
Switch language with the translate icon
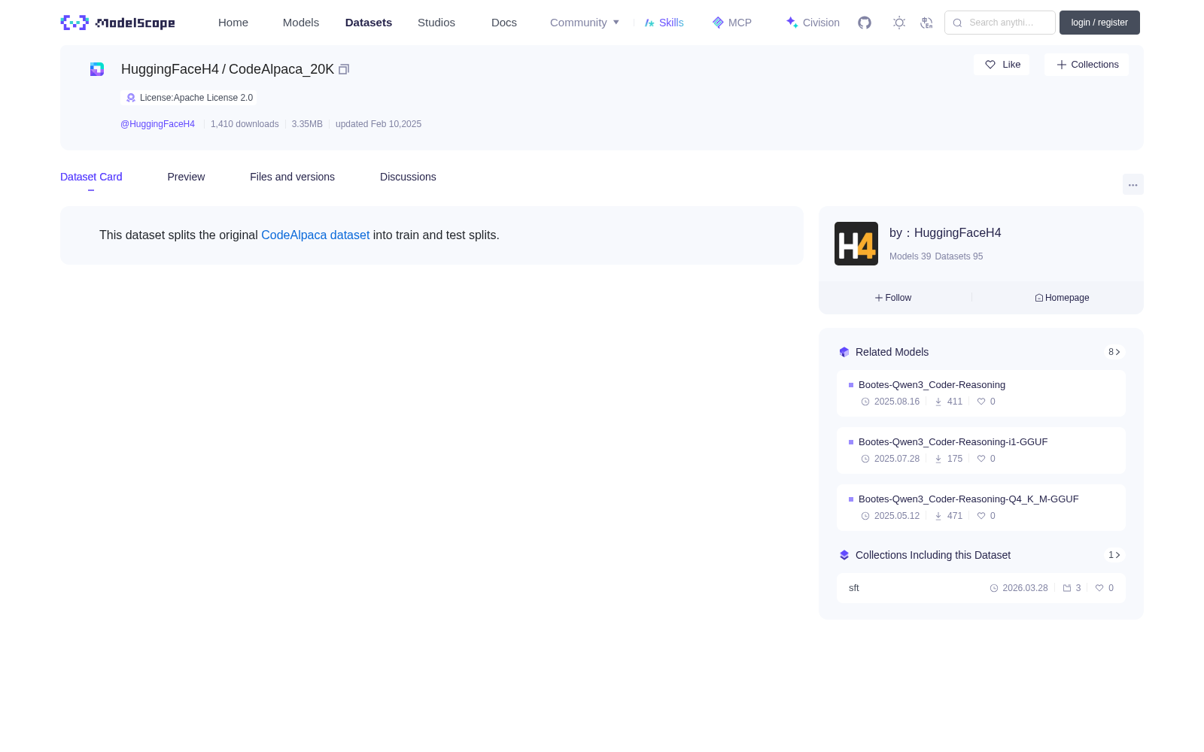tap(926, 23)
